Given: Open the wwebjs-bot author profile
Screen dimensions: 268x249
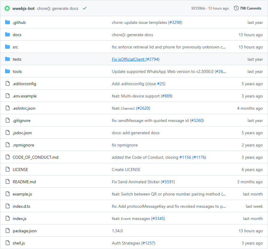Looking at the screenshot, I should pyautogui.click(x=23, y=9).
